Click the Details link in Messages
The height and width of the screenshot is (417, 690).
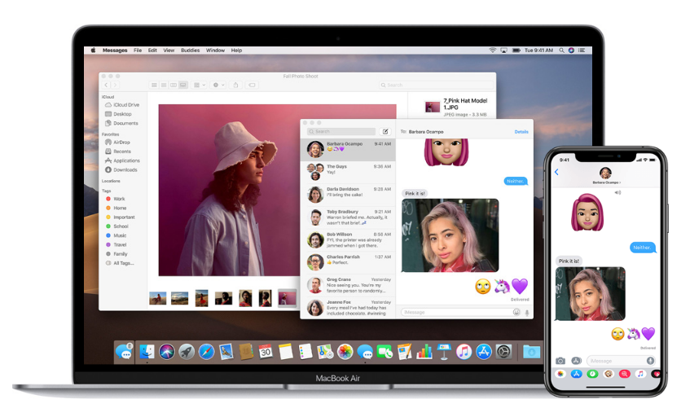tap(521, 131)
